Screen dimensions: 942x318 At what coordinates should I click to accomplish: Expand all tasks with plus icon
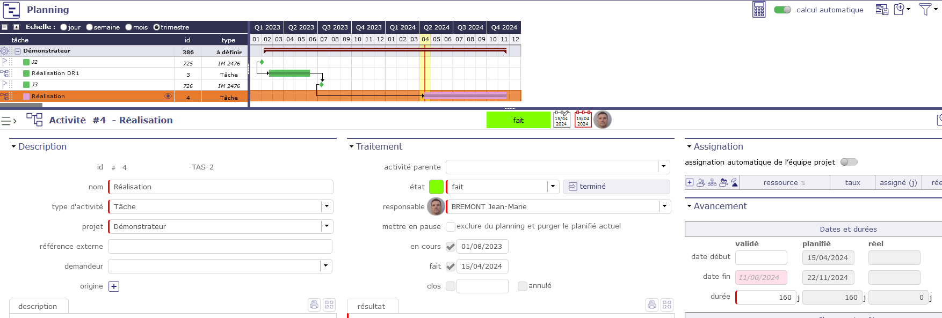(16, 27)
